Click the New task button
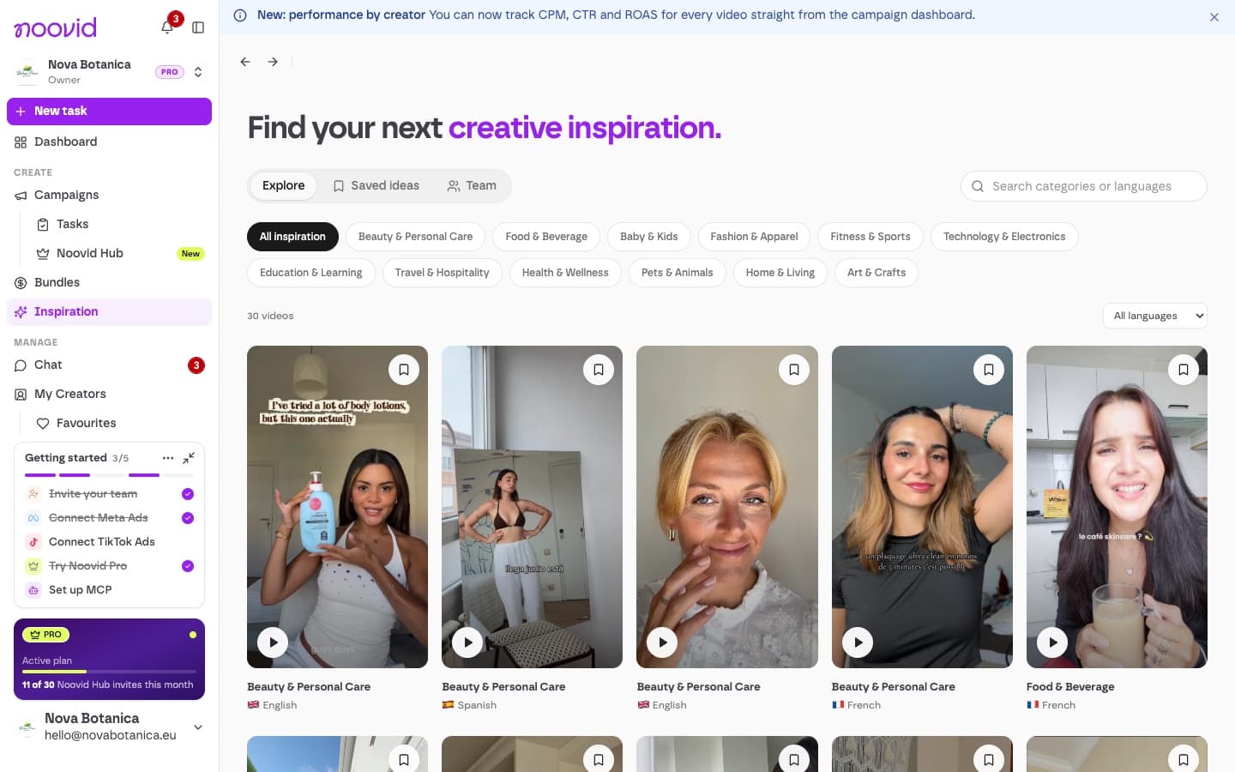The image size is (1235, 772). [109, 112]
